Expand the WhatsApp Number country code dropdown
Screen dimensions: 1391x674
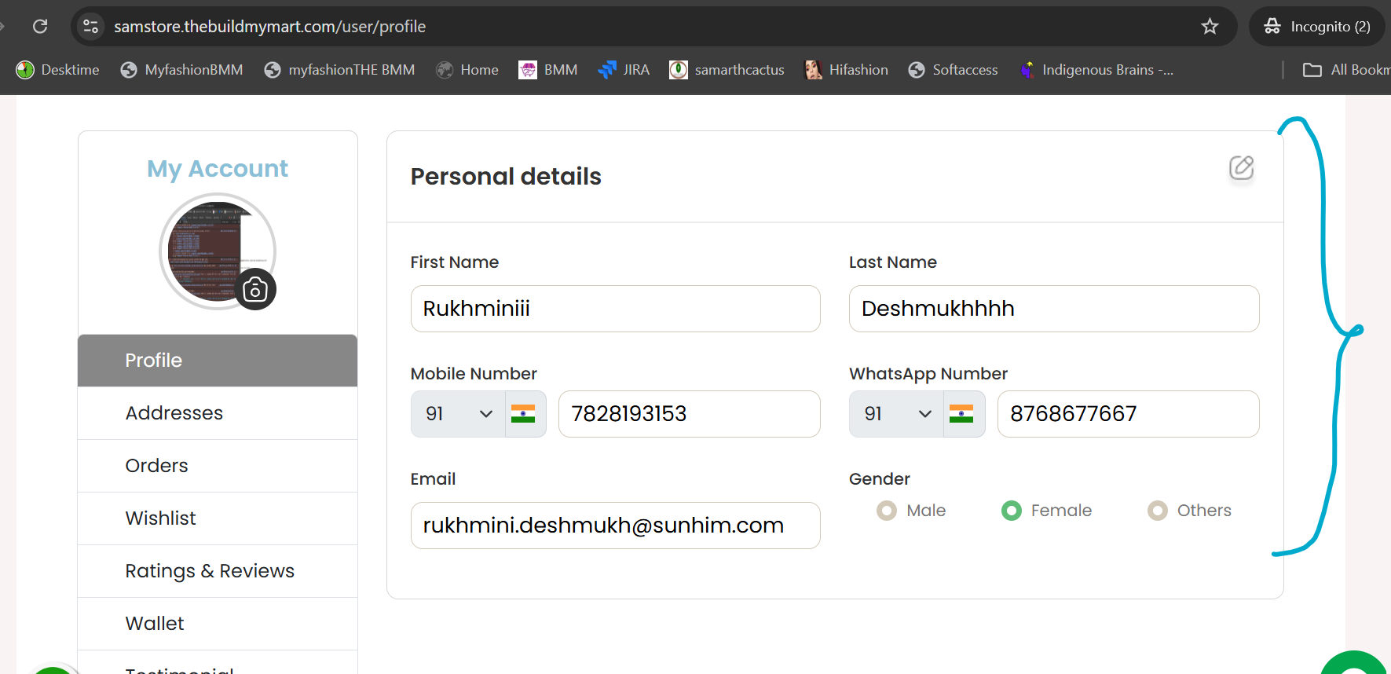tap(897, 414)
